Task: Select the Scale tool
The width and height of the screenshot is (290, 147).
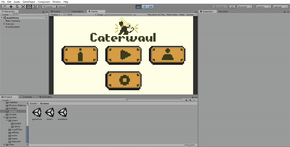Action: [x=23, y=7]
